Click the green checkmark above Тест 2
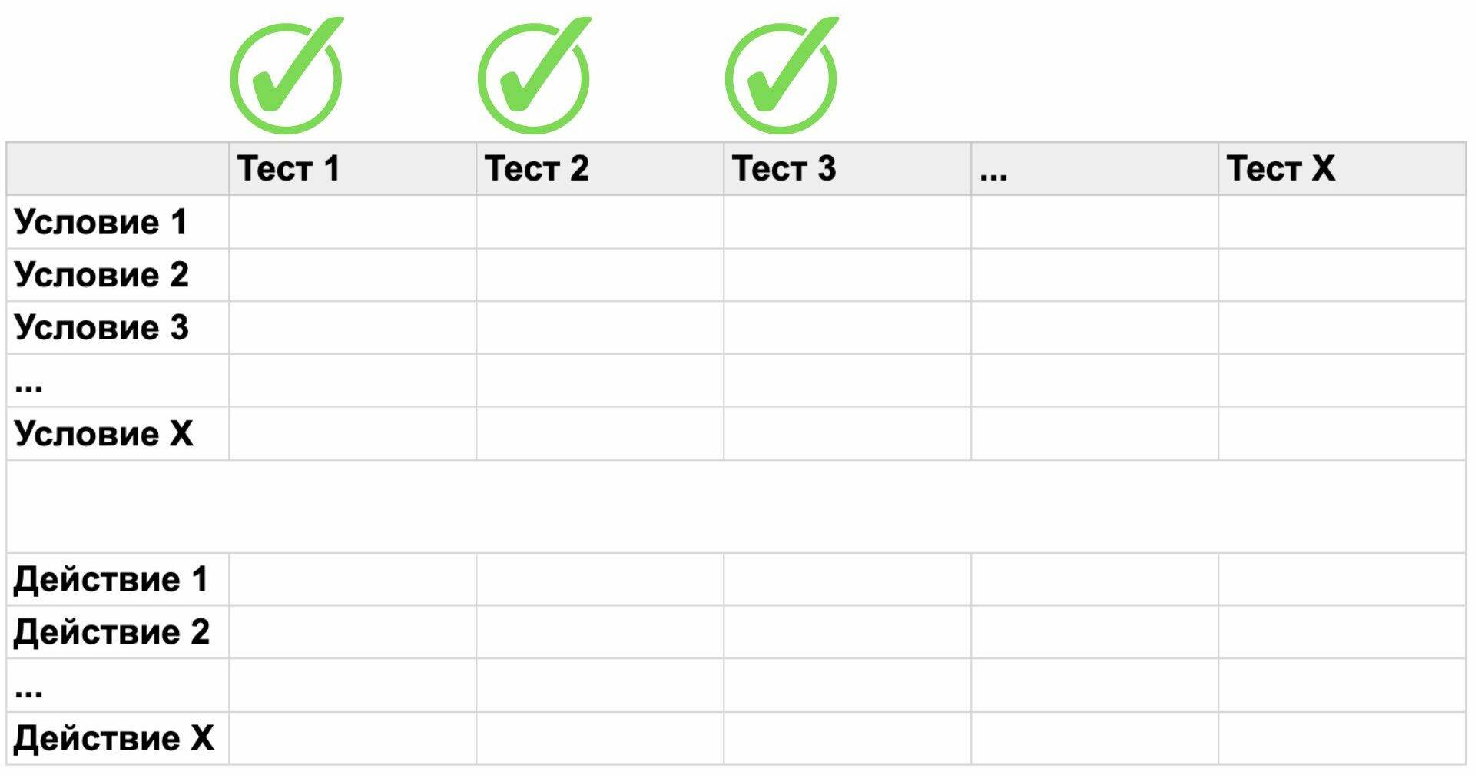Viewport: 1475px width, 775px height. tap(534, 78)
